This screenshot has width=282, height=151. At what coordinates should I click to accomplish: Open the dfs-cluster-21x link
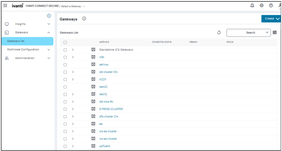tap(109, 116)
